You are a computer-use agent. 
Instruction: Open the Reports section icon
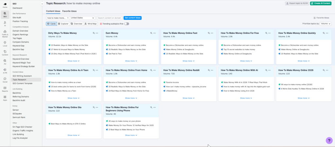click(x=5, y=89)
